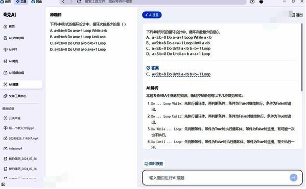Click explanation item 3 Do While ... Loop

[x=221, y=132]
